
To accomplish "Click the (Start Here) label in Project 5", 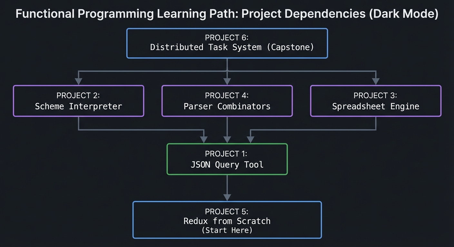I will pos(227,230).
